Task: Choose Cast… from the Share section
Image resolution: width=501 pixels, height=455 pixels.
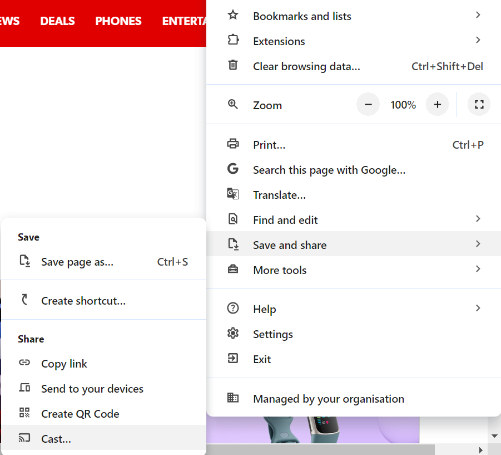Action: tap(104, 438)
